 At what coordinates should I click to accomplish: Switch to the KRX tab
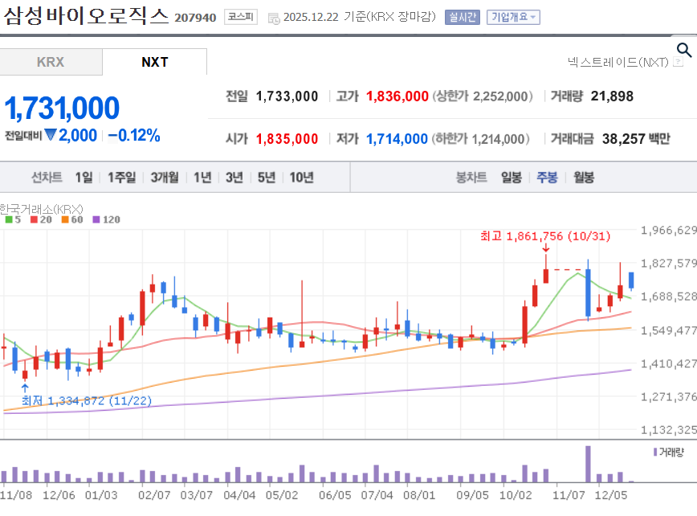[51, 62]
